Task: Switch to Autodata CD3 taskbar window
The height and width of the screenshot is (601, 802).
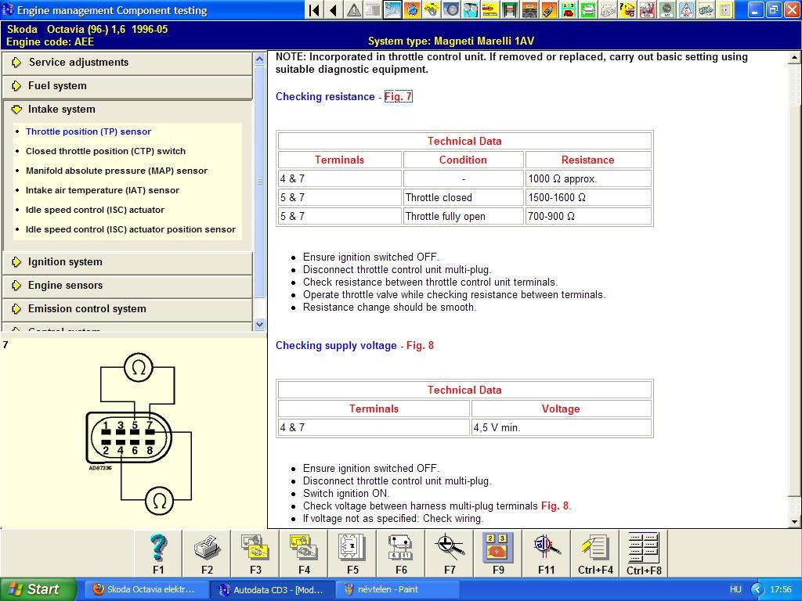Action: click(272, 589)
